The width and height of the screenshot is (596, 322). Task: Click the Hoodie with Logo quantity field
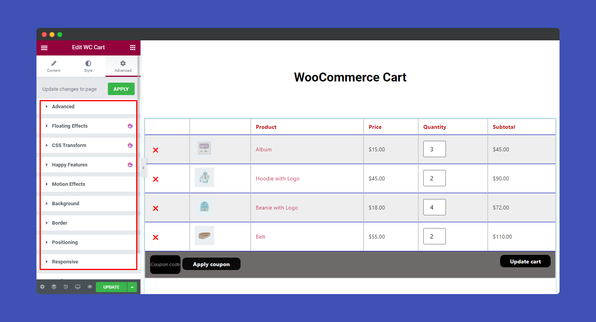[x=435, y=178]
